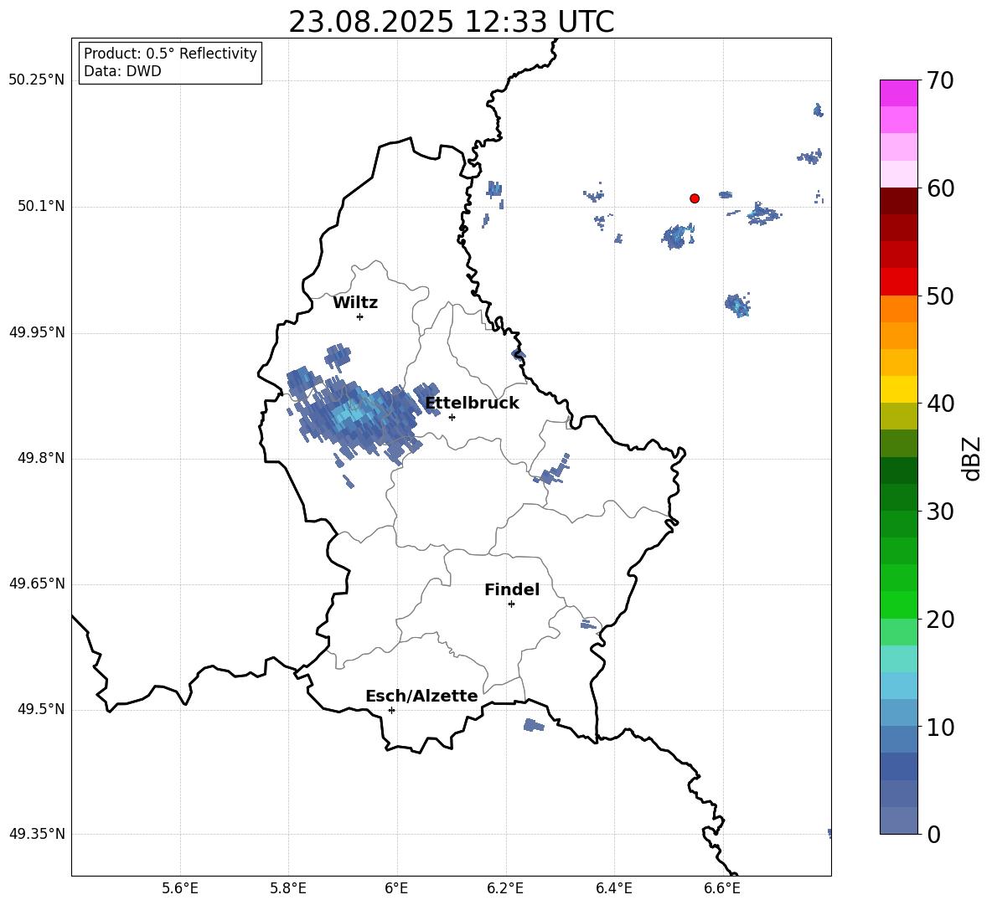
Task: Click the 49.5°N latitude label
Action: coord(41,709)
